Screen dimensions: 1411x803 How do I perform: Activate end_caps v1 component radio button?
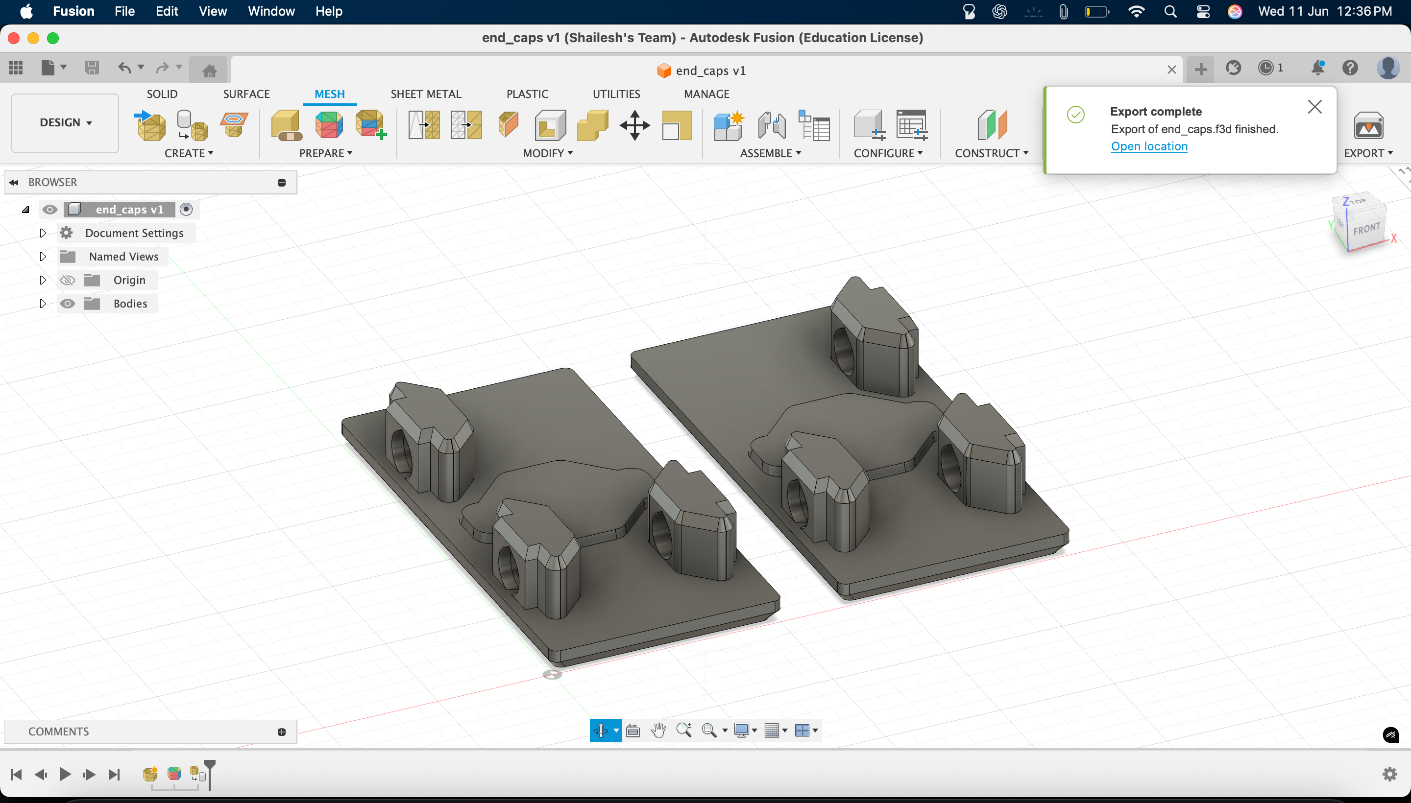pyautogui.click(x=187, y=210)
